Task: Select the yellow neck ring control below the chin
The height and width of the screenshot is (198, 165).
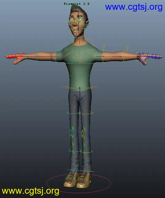Action: 79,37
